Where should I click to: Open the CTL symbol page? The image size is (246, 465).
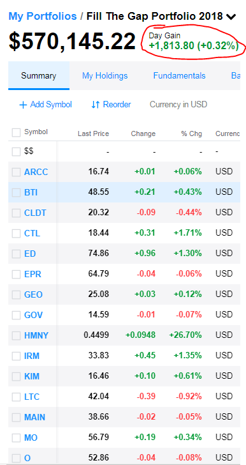tap(32, 233)
